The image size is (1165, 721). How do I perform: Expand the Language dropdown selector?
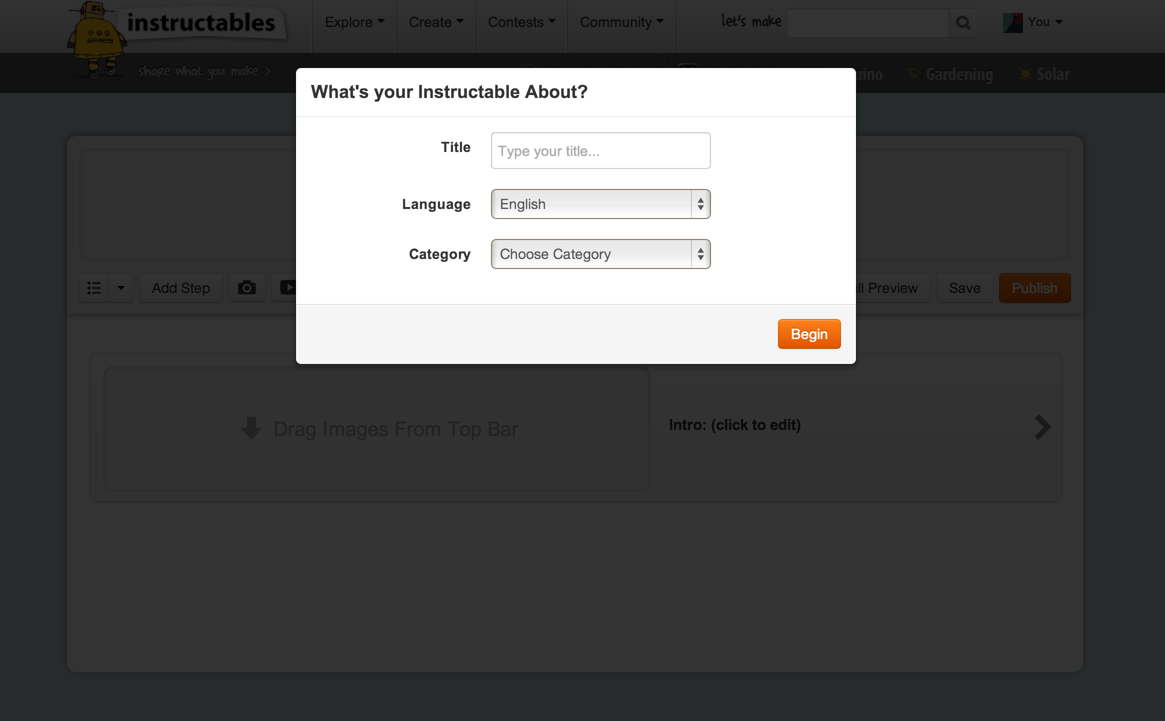[x=600, y=203]
